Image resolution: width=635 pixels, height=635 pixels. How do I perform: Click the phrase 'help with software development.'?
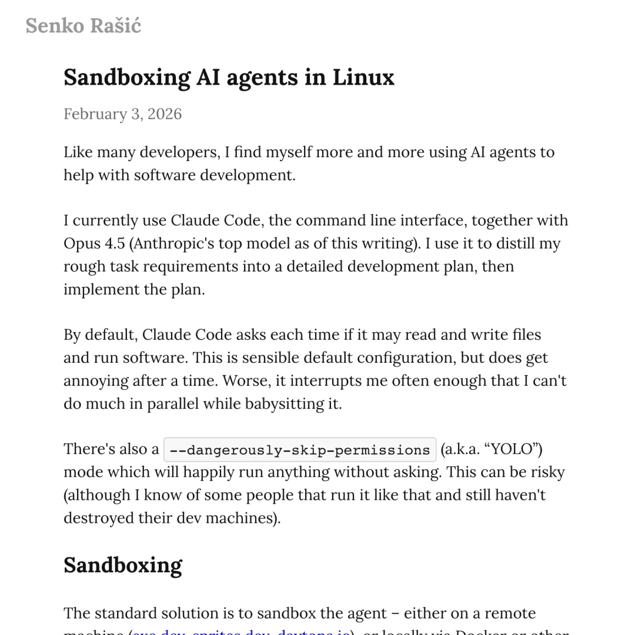[179, 175]
